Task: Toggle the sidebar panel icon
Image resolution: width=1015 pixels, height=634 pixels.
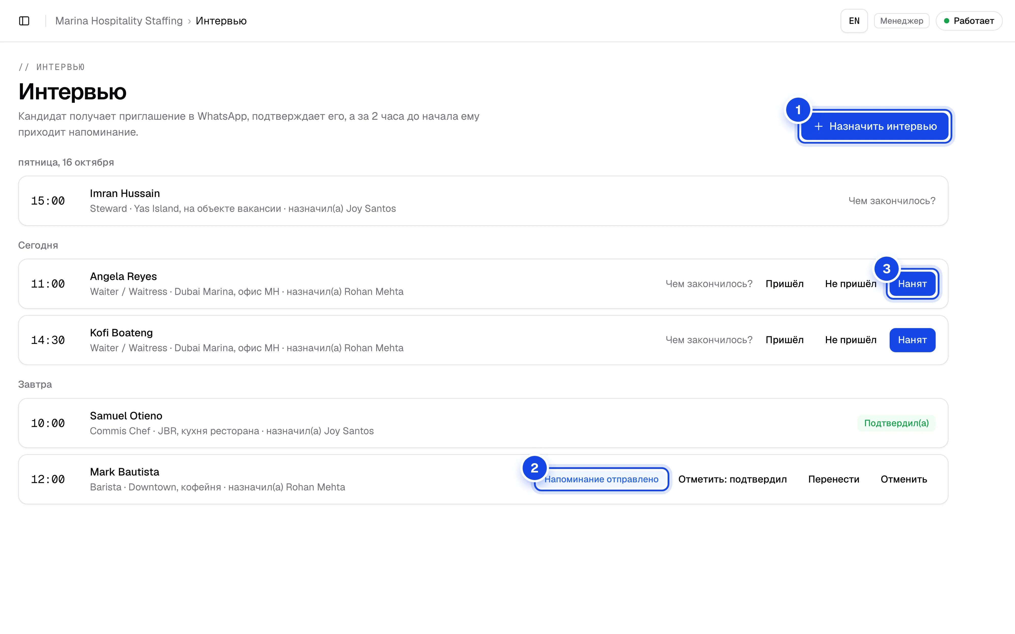Action: 24,21
